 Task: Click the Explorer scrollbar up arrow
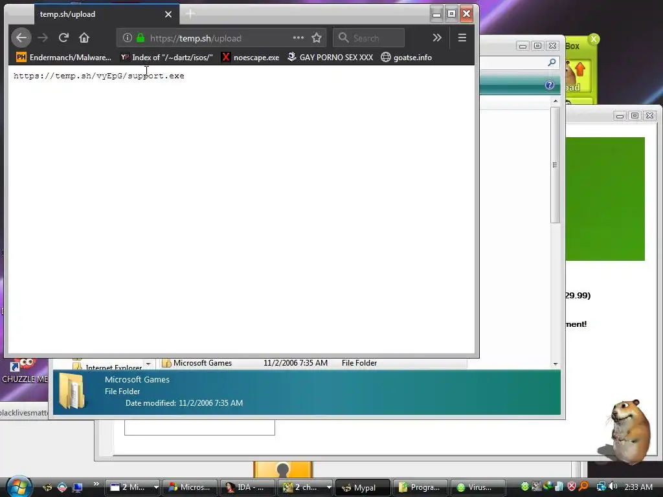[555, 101]
